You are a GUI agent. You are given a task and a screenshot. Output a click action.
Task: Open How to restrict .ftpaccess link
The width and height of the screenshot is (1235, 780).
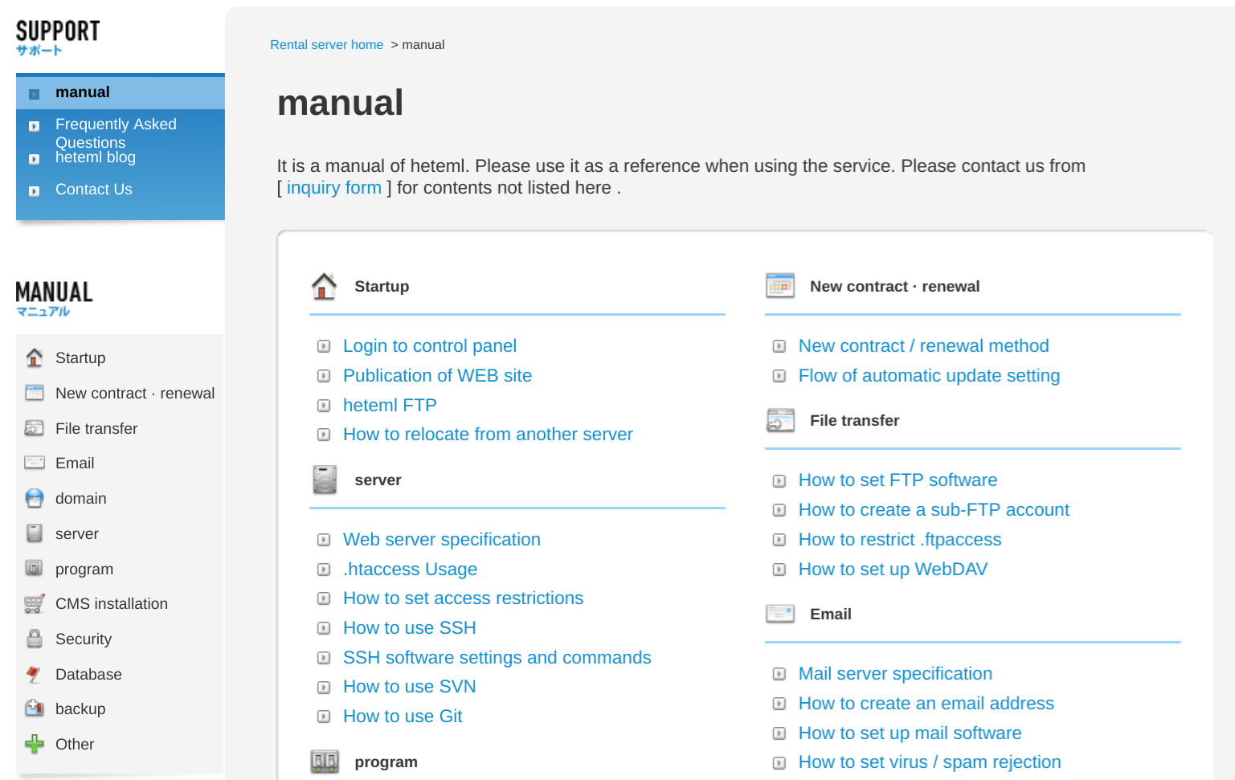click(x=900, y=540)
